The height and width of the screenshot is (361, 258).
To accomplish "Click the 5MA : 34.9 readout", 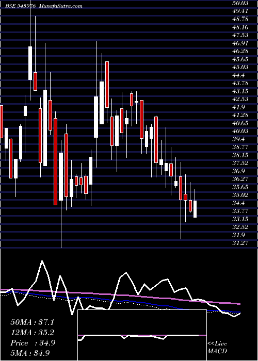I will [x=30, y=353].
